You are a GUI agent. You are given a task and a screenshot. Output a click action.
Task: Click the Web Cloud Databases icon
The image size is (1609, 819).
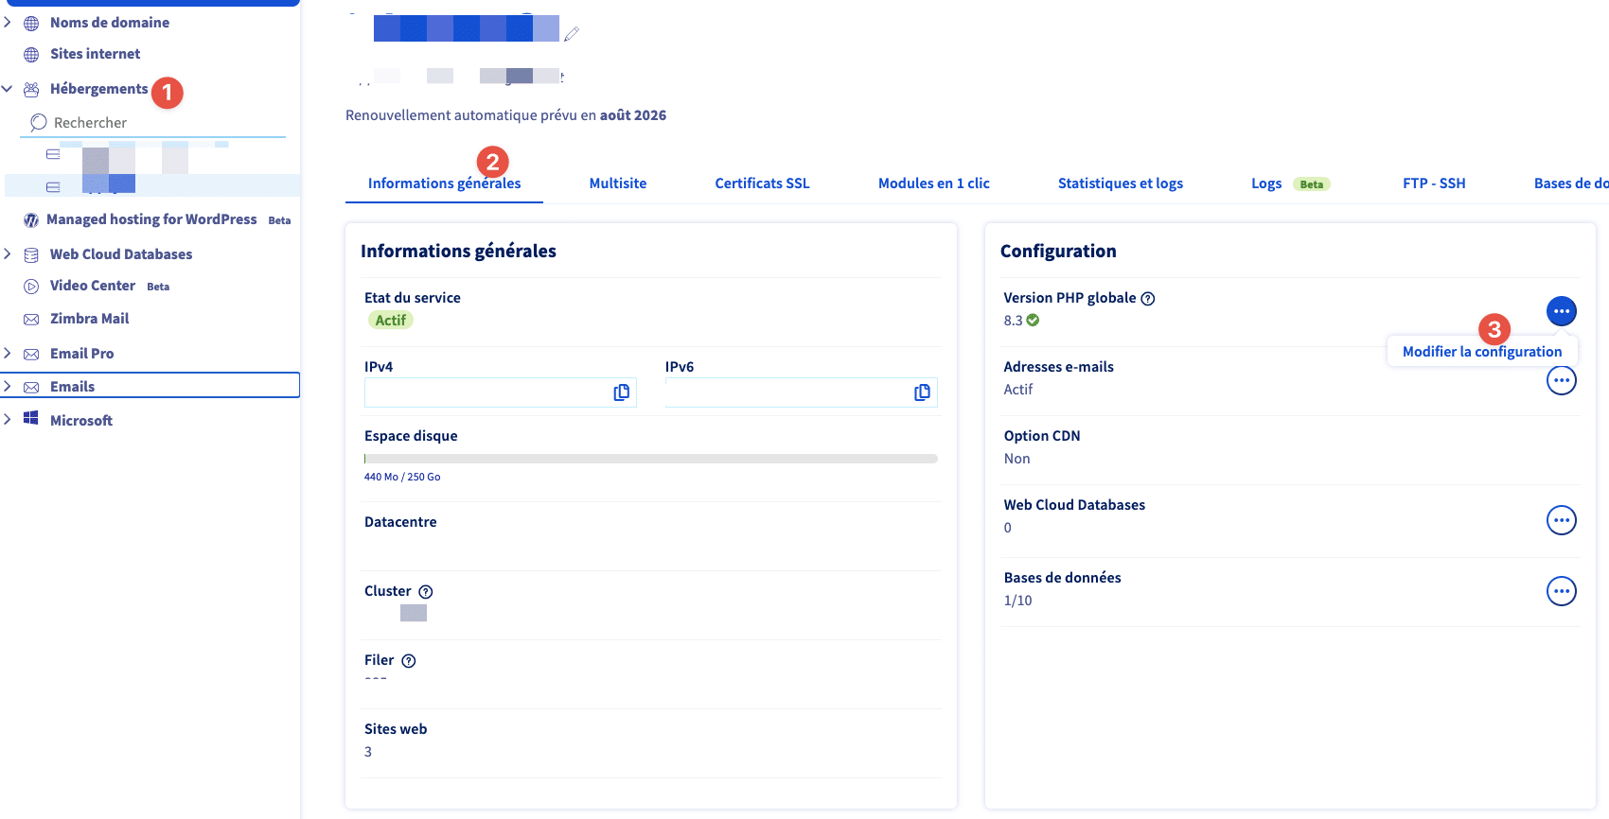(31, 255)
